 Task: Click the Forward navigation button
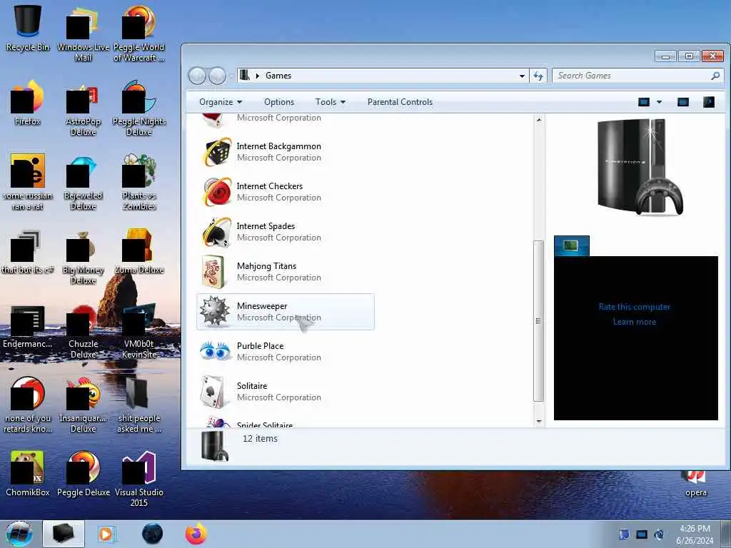(x=217, y=76)
